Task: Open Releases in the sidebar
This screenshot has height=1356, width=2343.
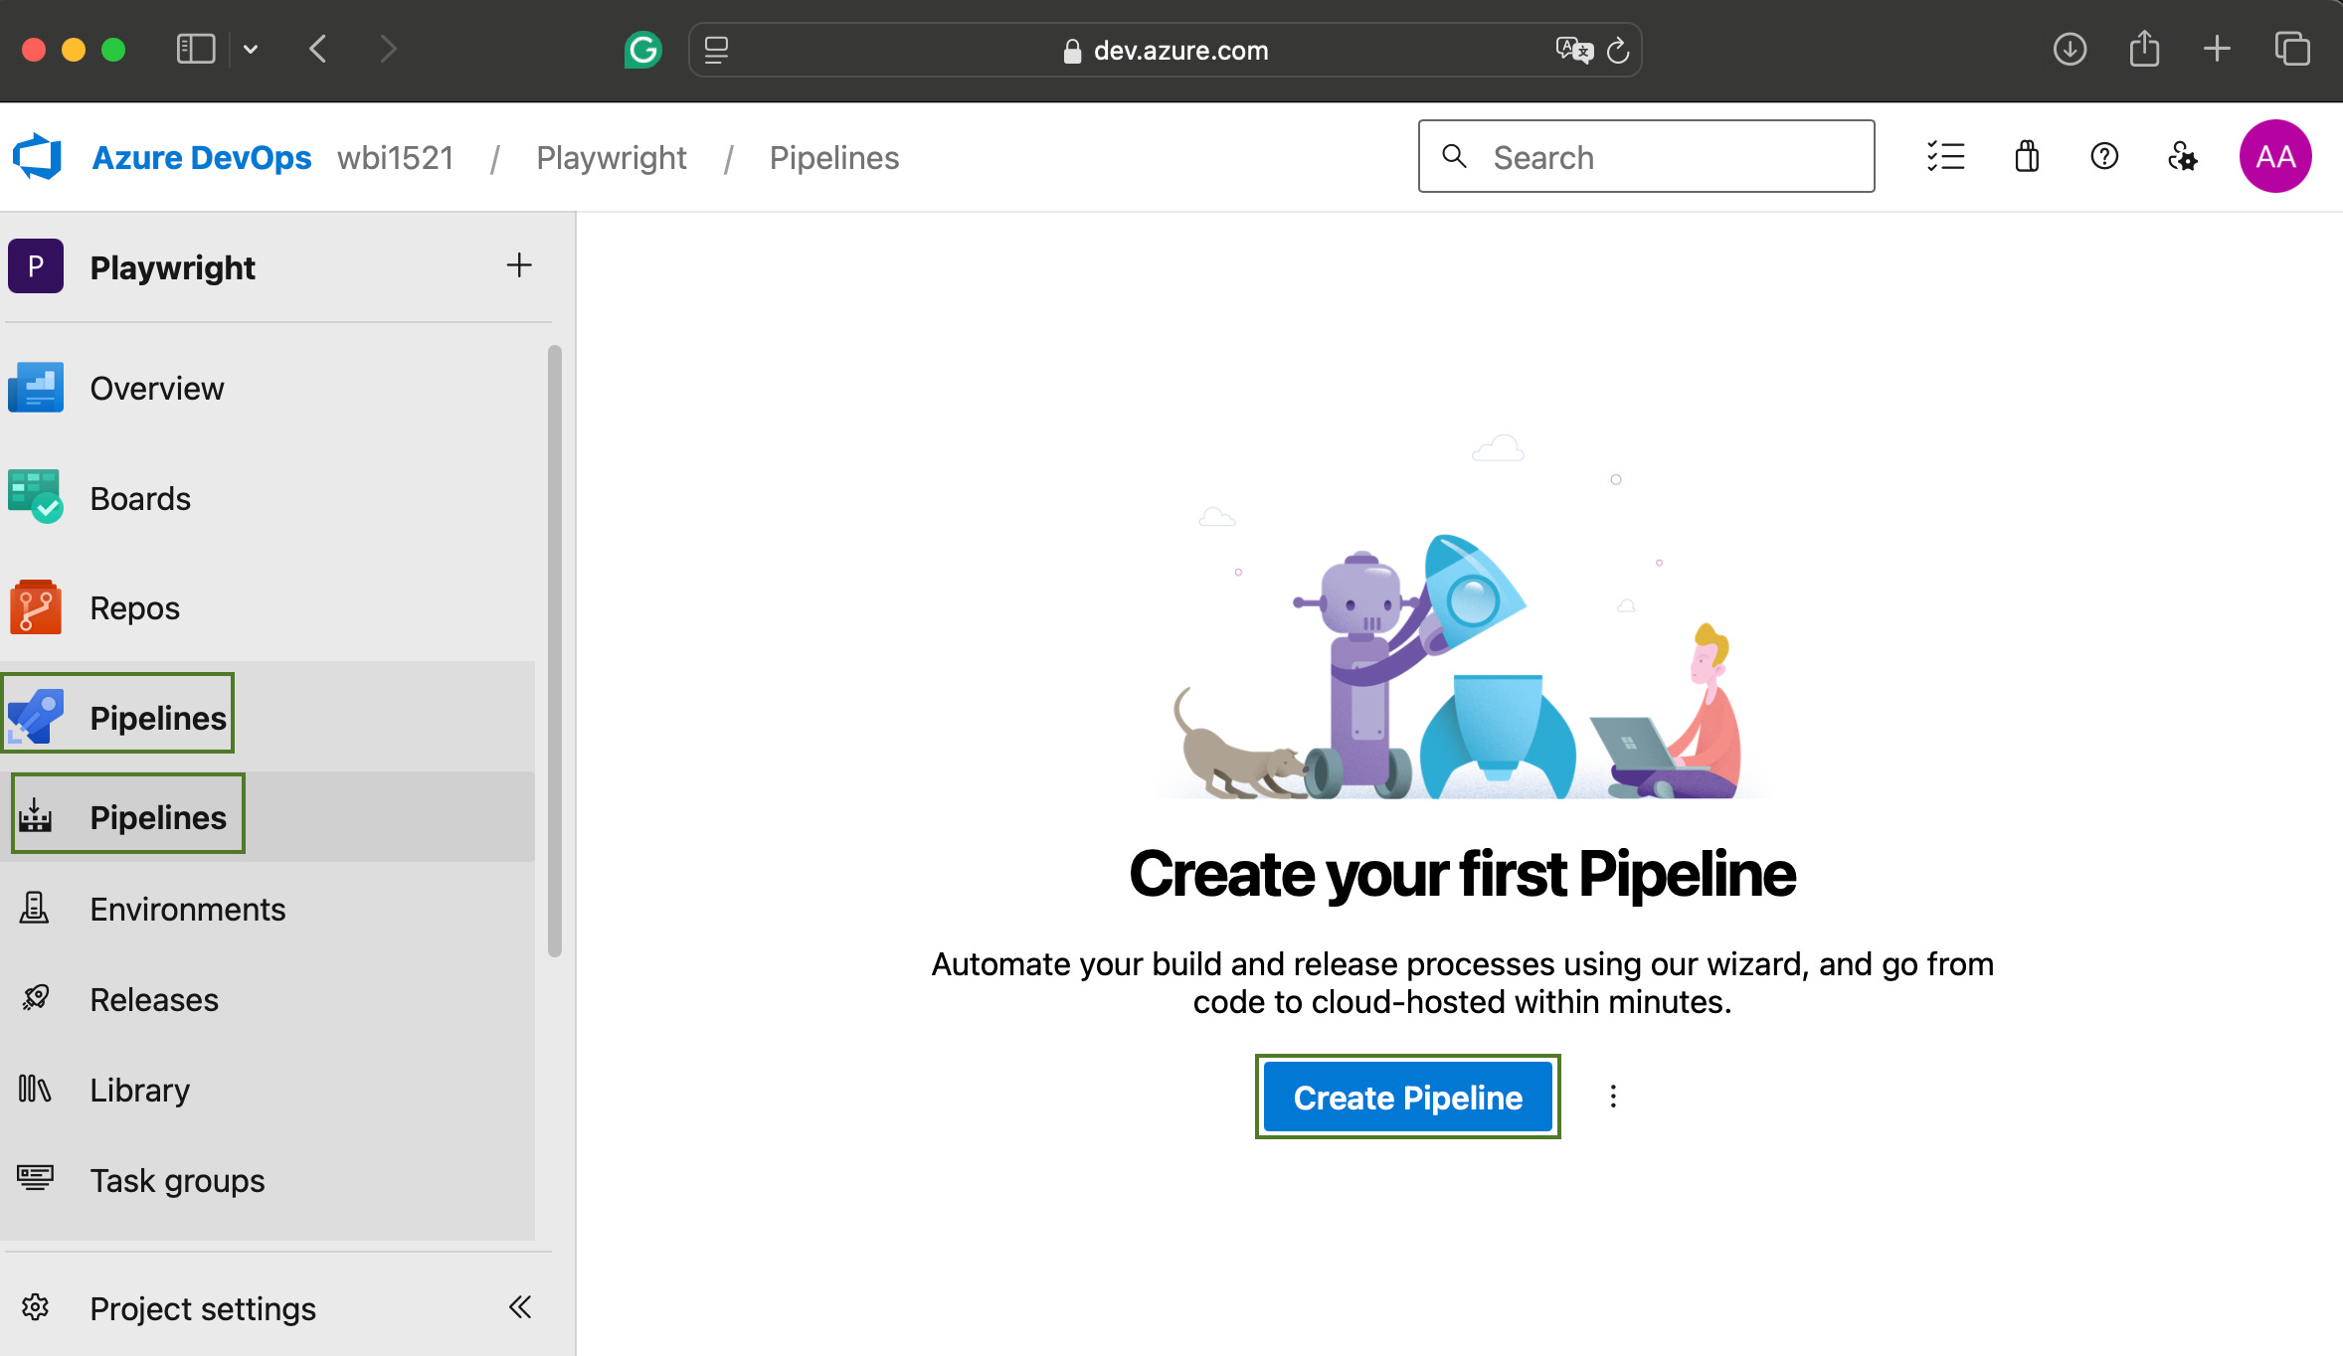Action: 269,998
